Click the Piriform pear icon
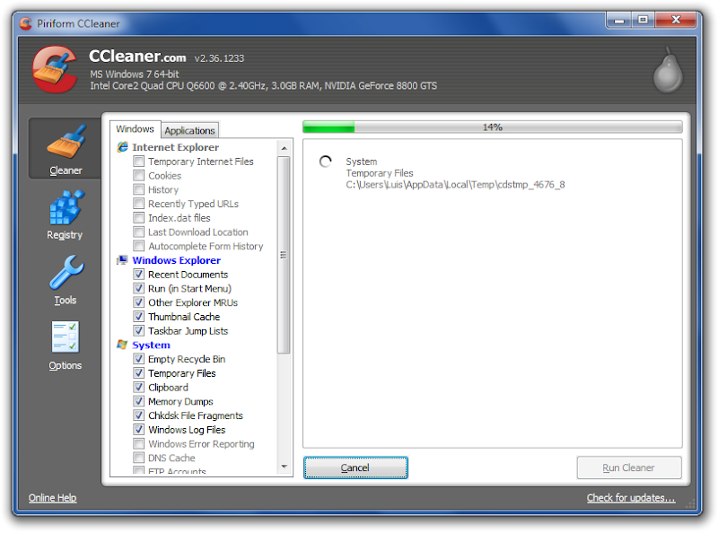Image resolution: width=718 pixels, height=533 pixels. (x=668, y=70)
